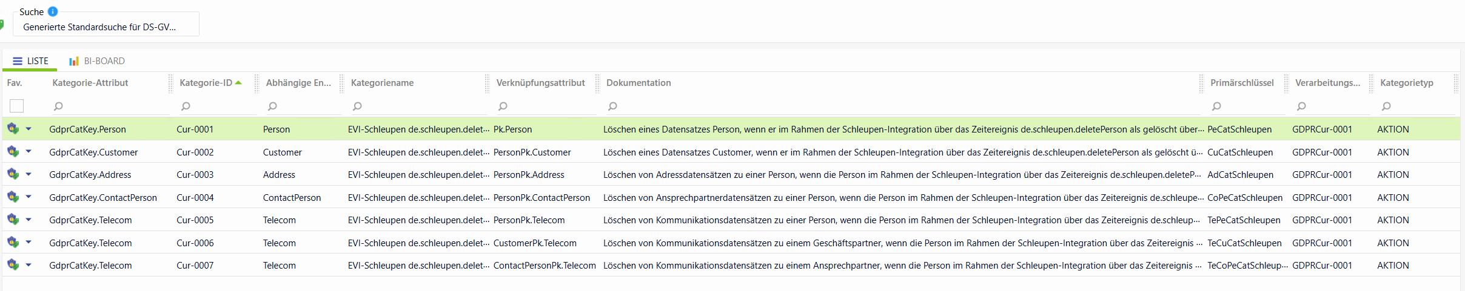Click filter search icon under Kategorie-ID
This screenshot has height=291, width=1465.
(x=186, y=106)
